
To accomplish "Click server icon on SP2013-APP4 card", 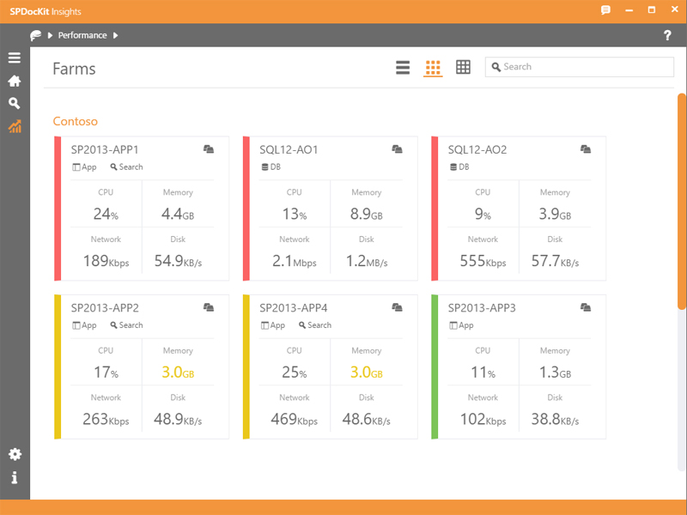I will (397, 307).
